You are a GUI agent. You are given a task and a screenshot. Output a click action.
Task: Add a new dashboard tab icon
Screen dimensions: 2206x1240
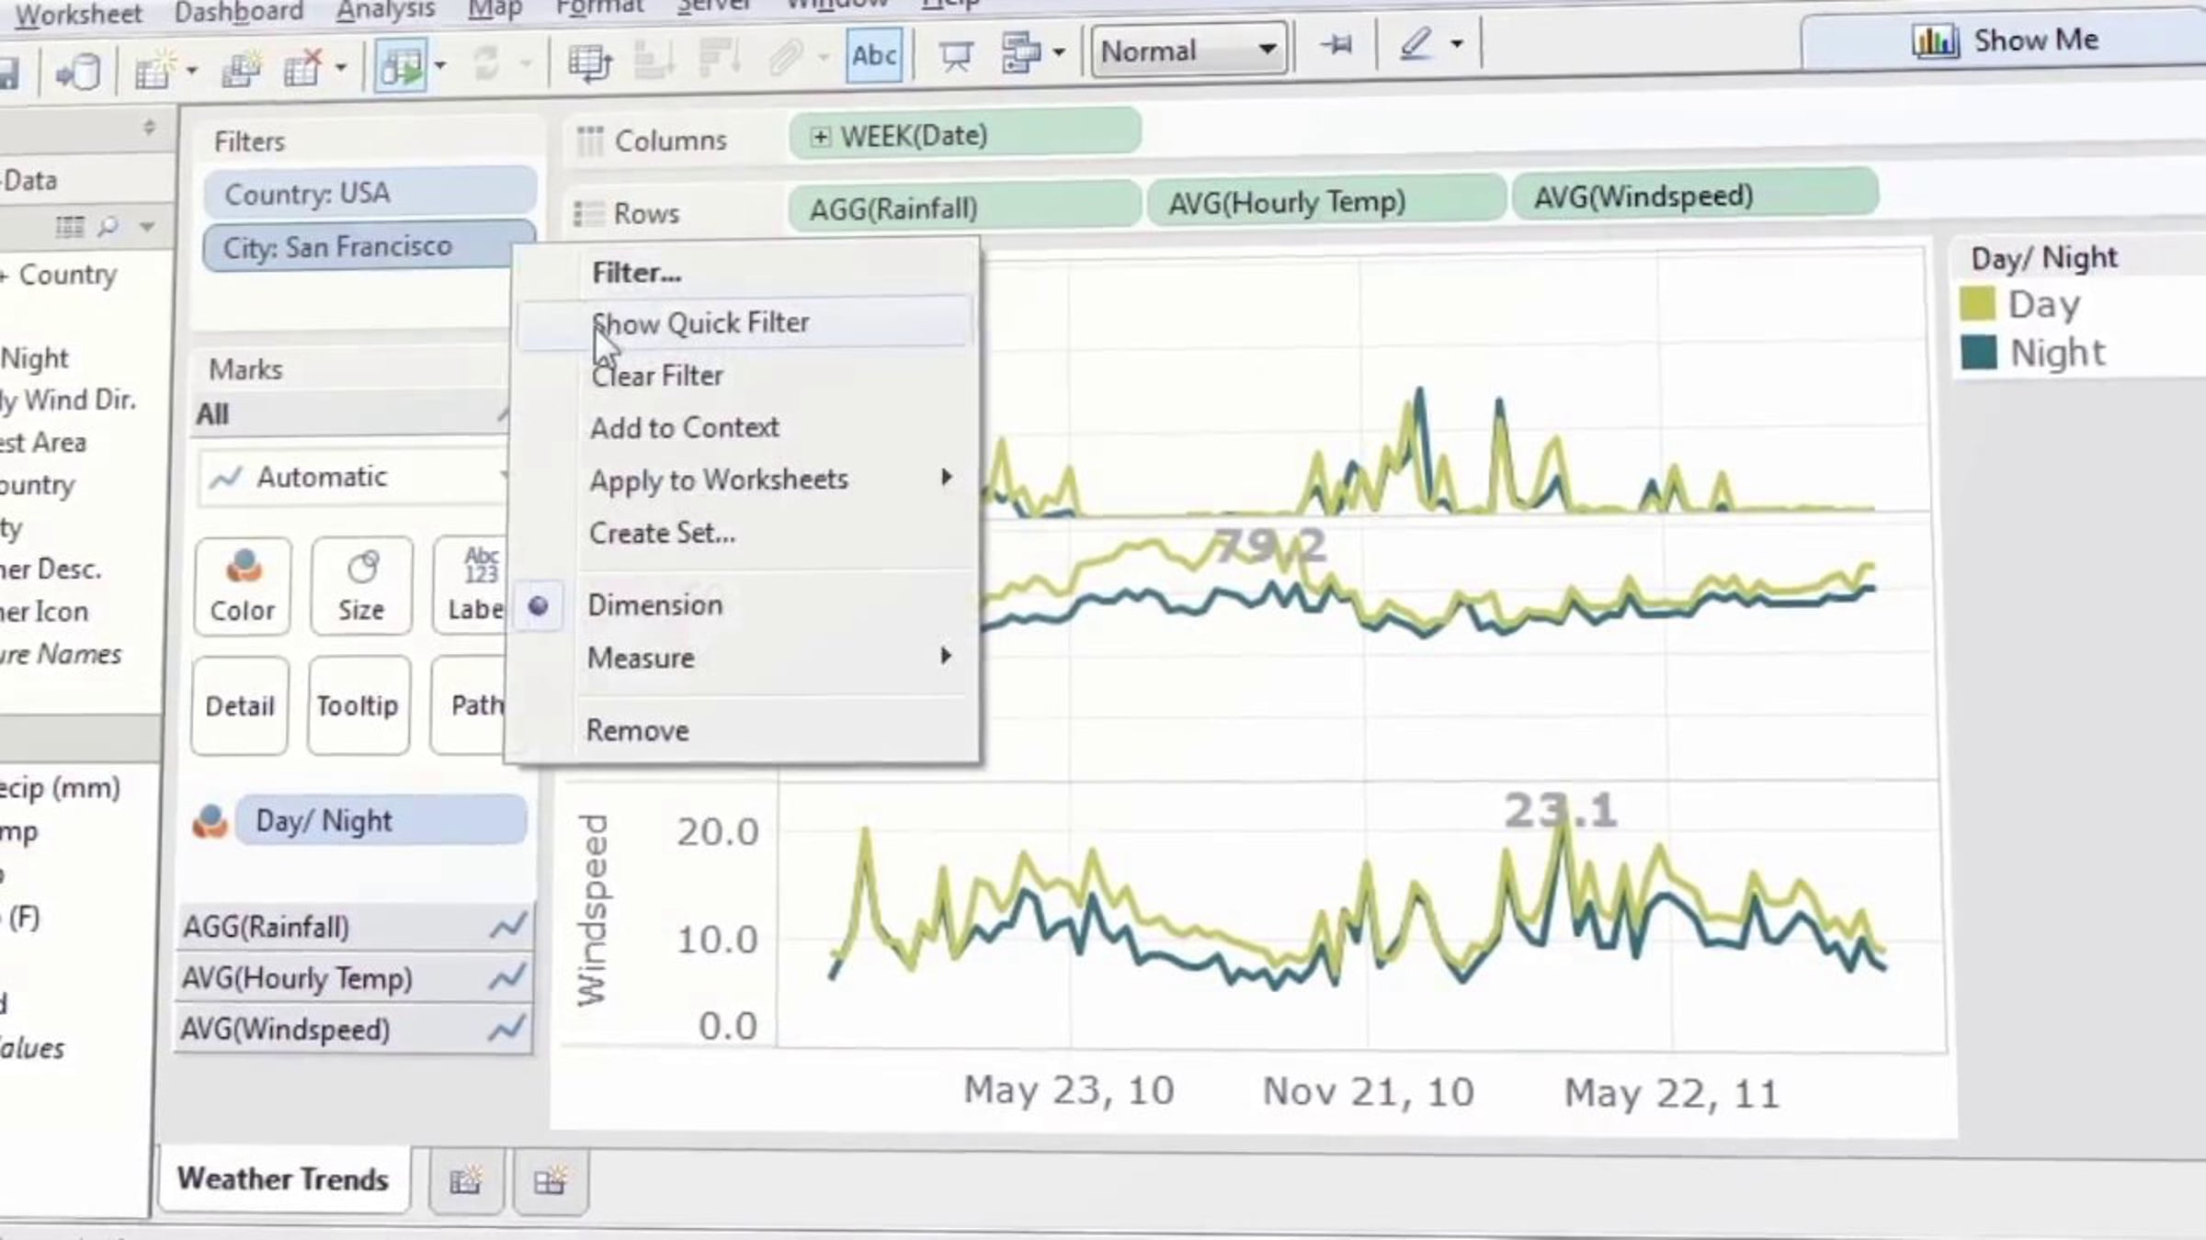550,1181
